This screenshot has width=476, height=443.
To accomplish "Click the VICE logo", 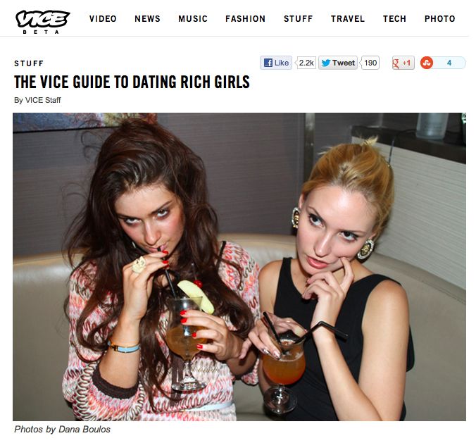I will 42,22.
